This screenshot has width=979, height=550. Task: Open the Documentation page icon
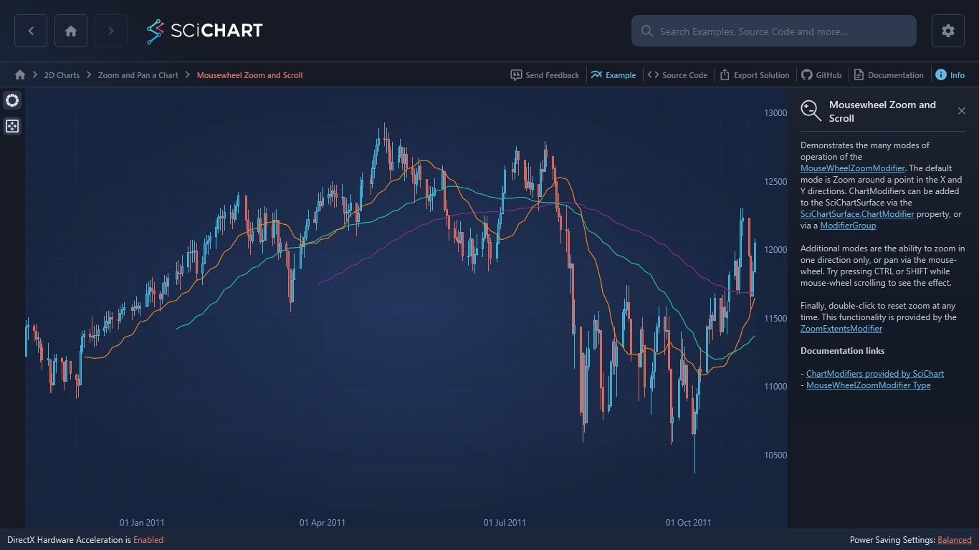click(x=857, y=74)
